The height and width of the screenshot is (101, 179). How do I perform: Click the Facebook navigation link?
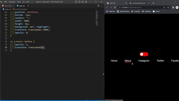point(175,61)
